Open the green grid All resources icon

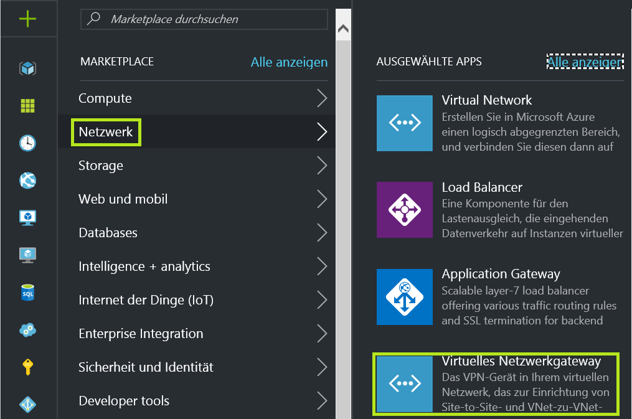[x=27, y=106]
